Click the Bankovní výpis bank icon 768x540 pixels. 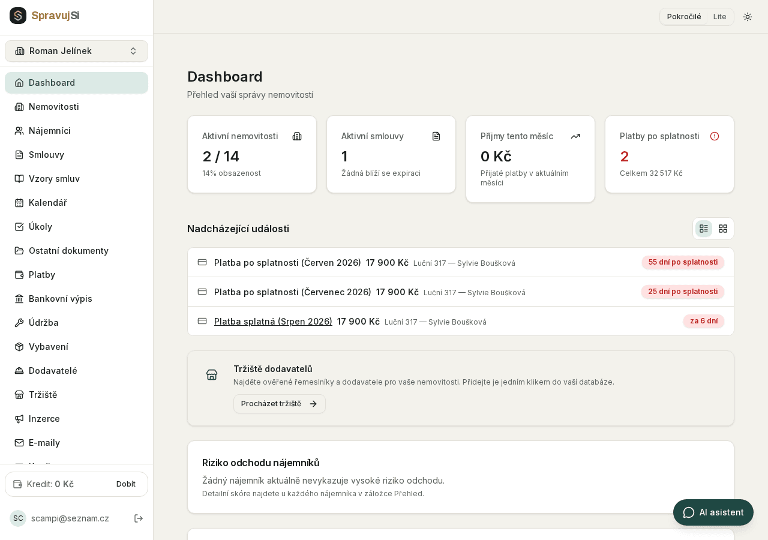coord(19,299)
